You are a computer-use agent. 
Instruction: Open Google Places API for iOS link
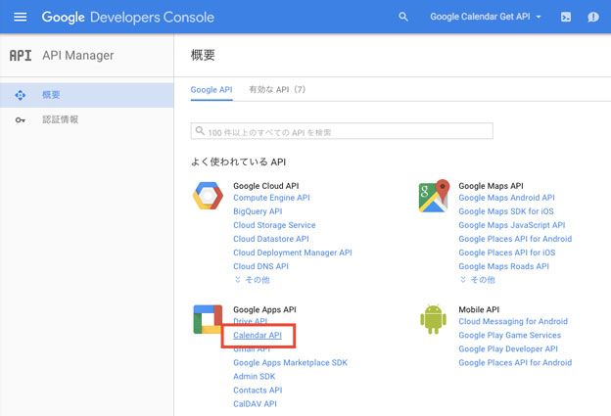(x=507, y=253)
